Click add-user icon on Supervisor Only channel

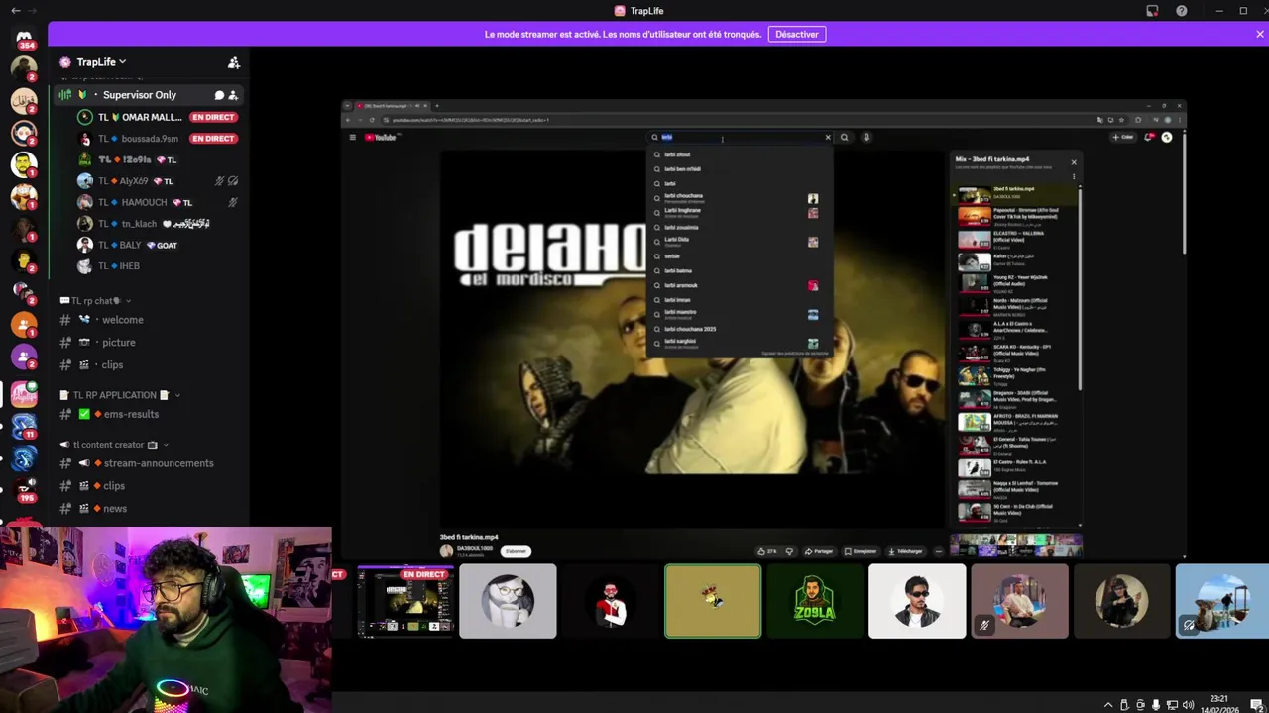[x=233, y=95]
